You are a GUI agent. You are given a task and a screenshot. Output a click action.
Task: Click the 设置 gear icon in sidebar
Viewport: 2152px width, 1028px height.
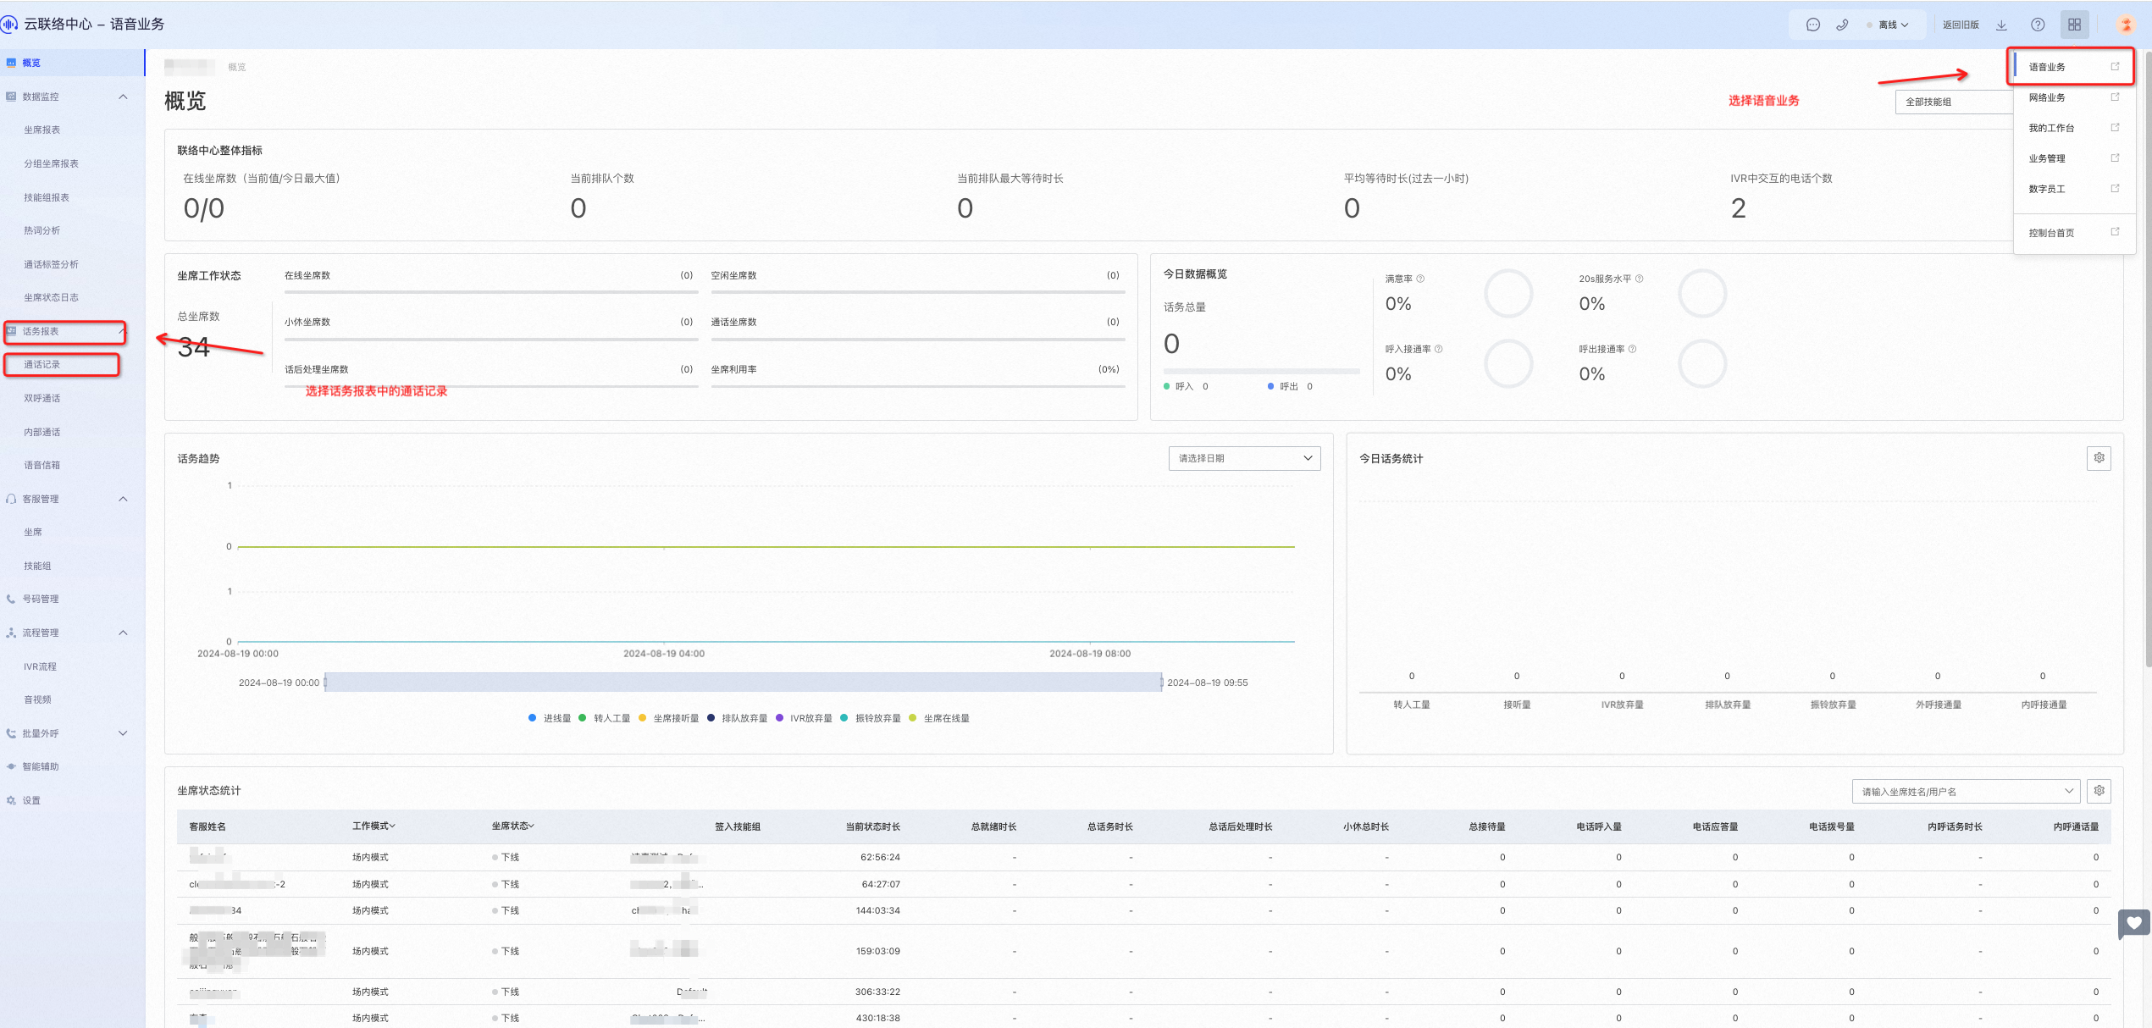(x=11, y=800)
